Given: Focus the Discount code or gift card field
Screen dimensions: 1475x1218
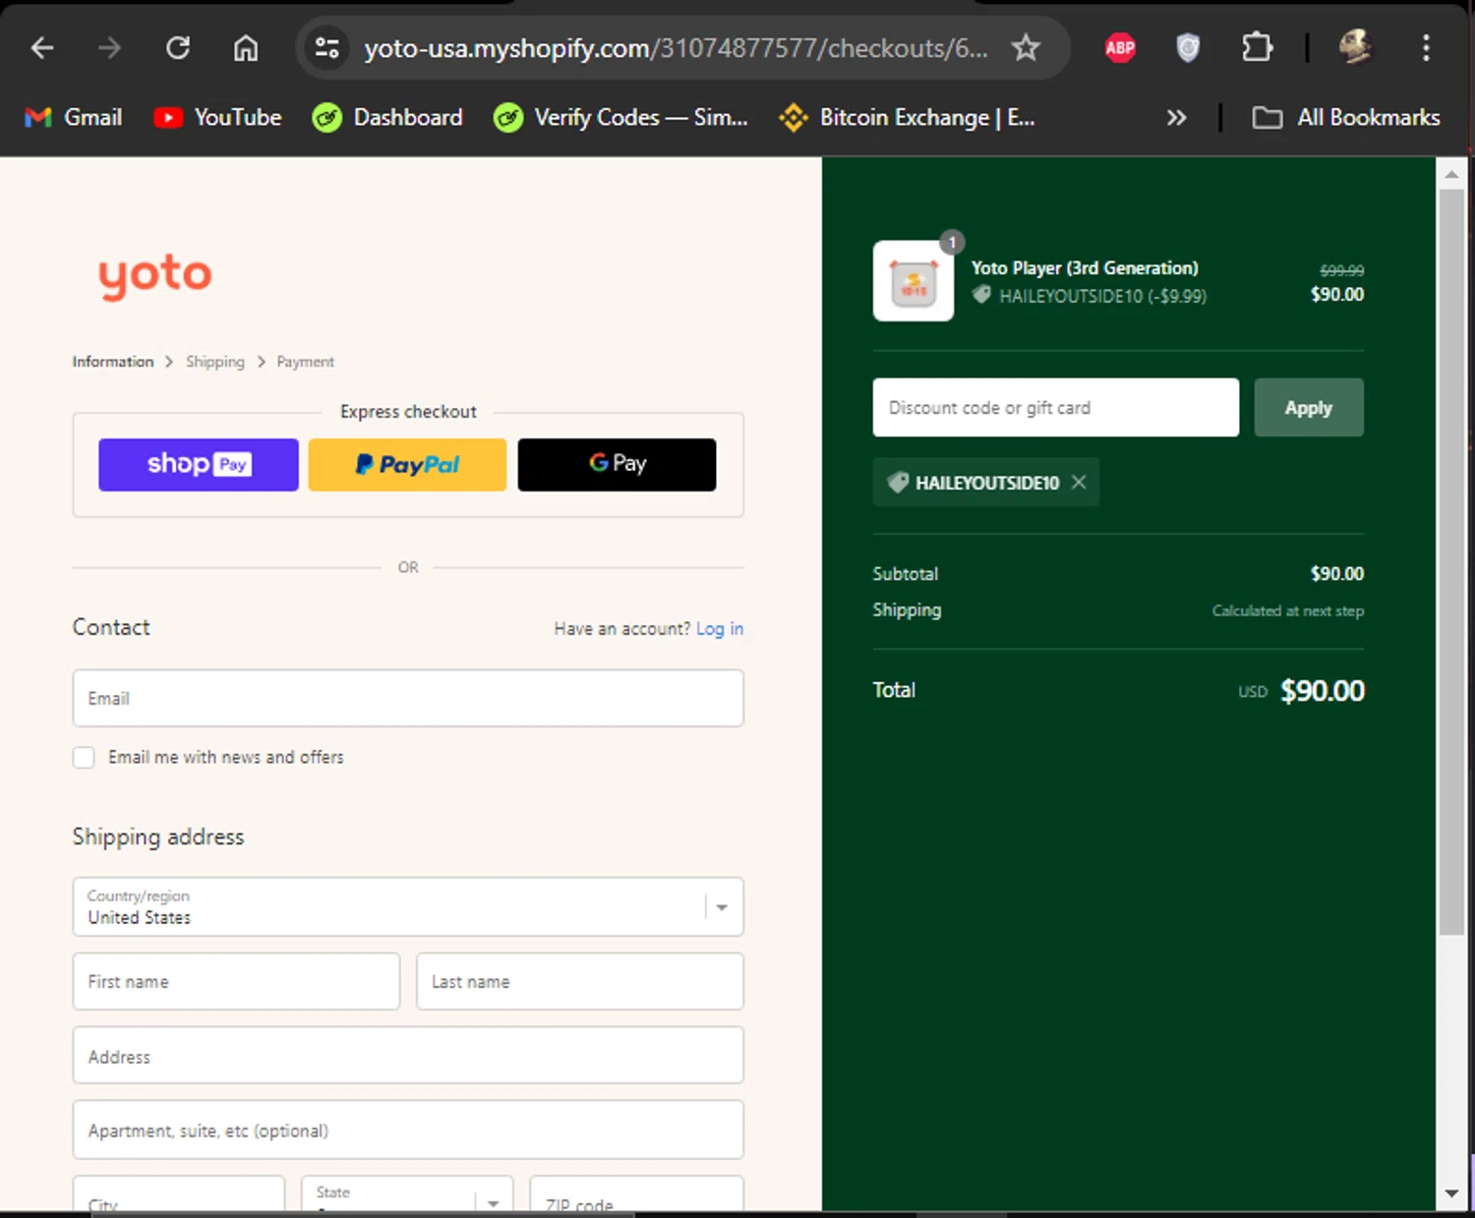Looking at the screenshot, I should 1056,408.
